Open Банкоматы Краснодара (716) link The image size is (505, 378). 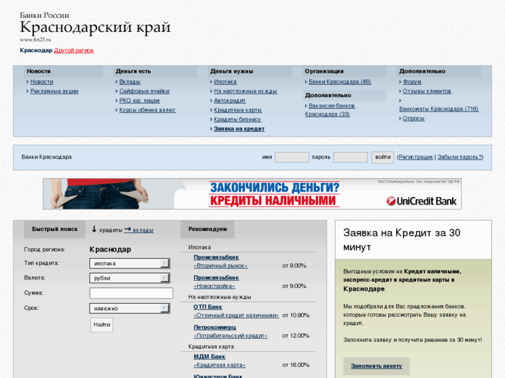point(438,109)
